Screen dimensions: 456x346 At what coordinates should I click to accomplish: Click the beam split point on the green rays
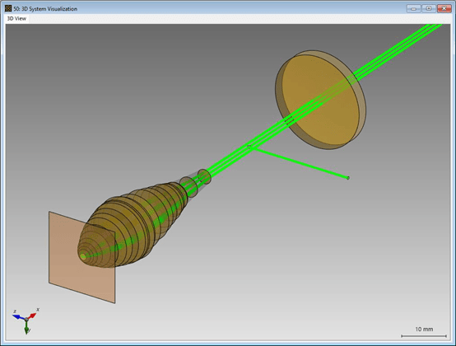coord(249,147)
